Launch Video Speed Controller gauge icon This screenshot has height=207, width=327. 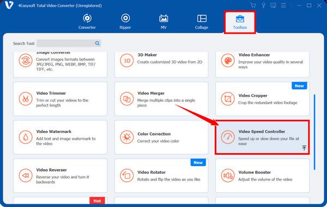(228, 137)
